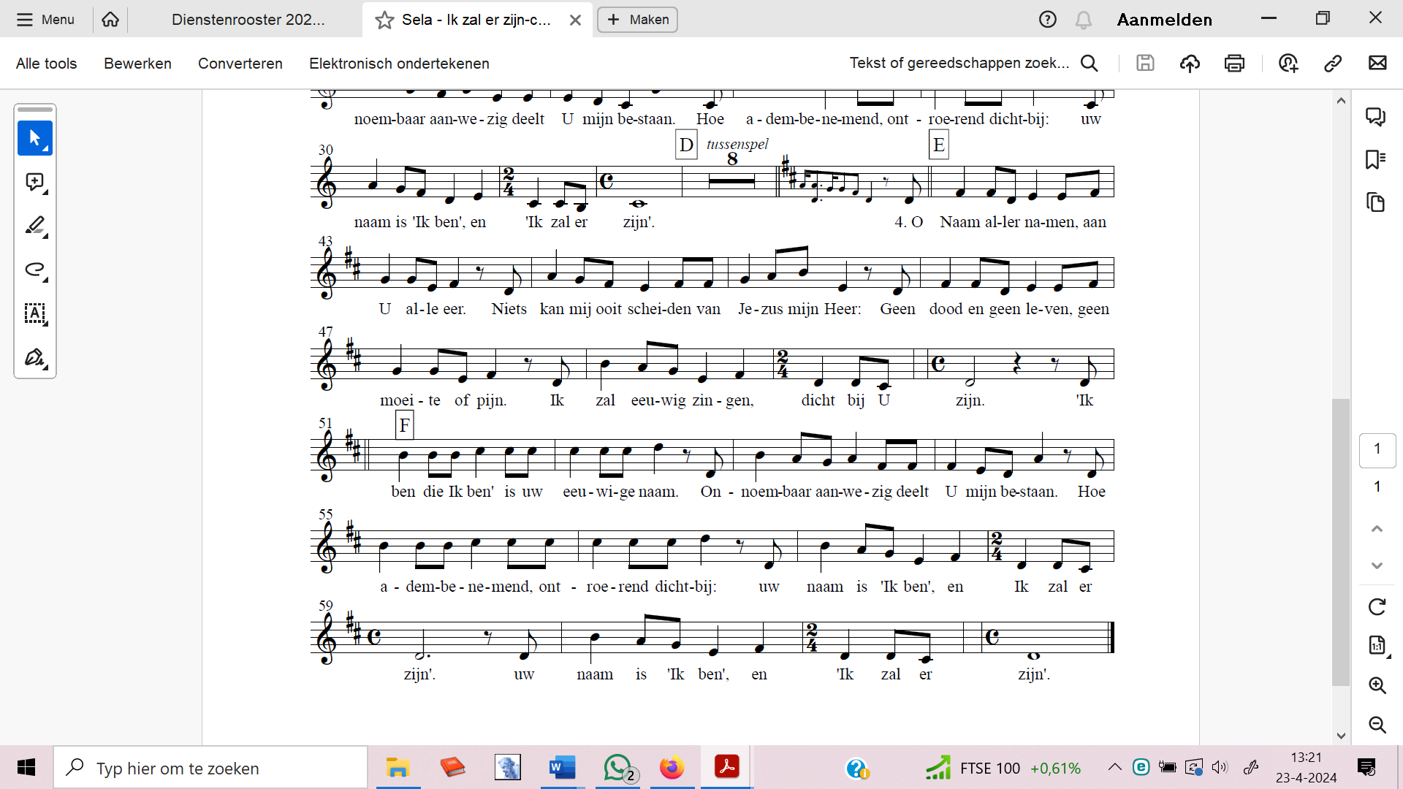Open the bookmarks pane
The image size is (1403, 789).
[1376, 159]
